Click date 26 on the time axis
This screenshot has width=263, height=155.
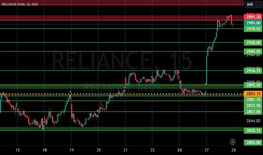(x=179, y=150)
